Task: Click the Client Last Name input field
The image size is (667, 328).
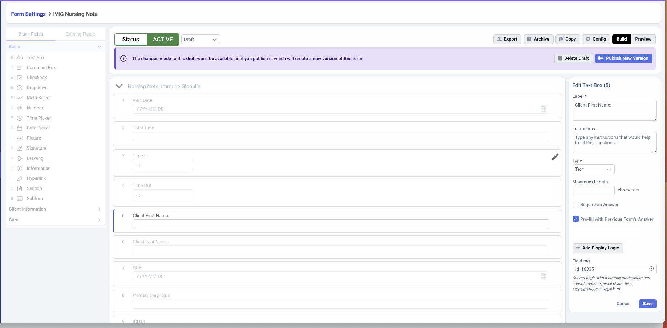Action: coord(341,250)
